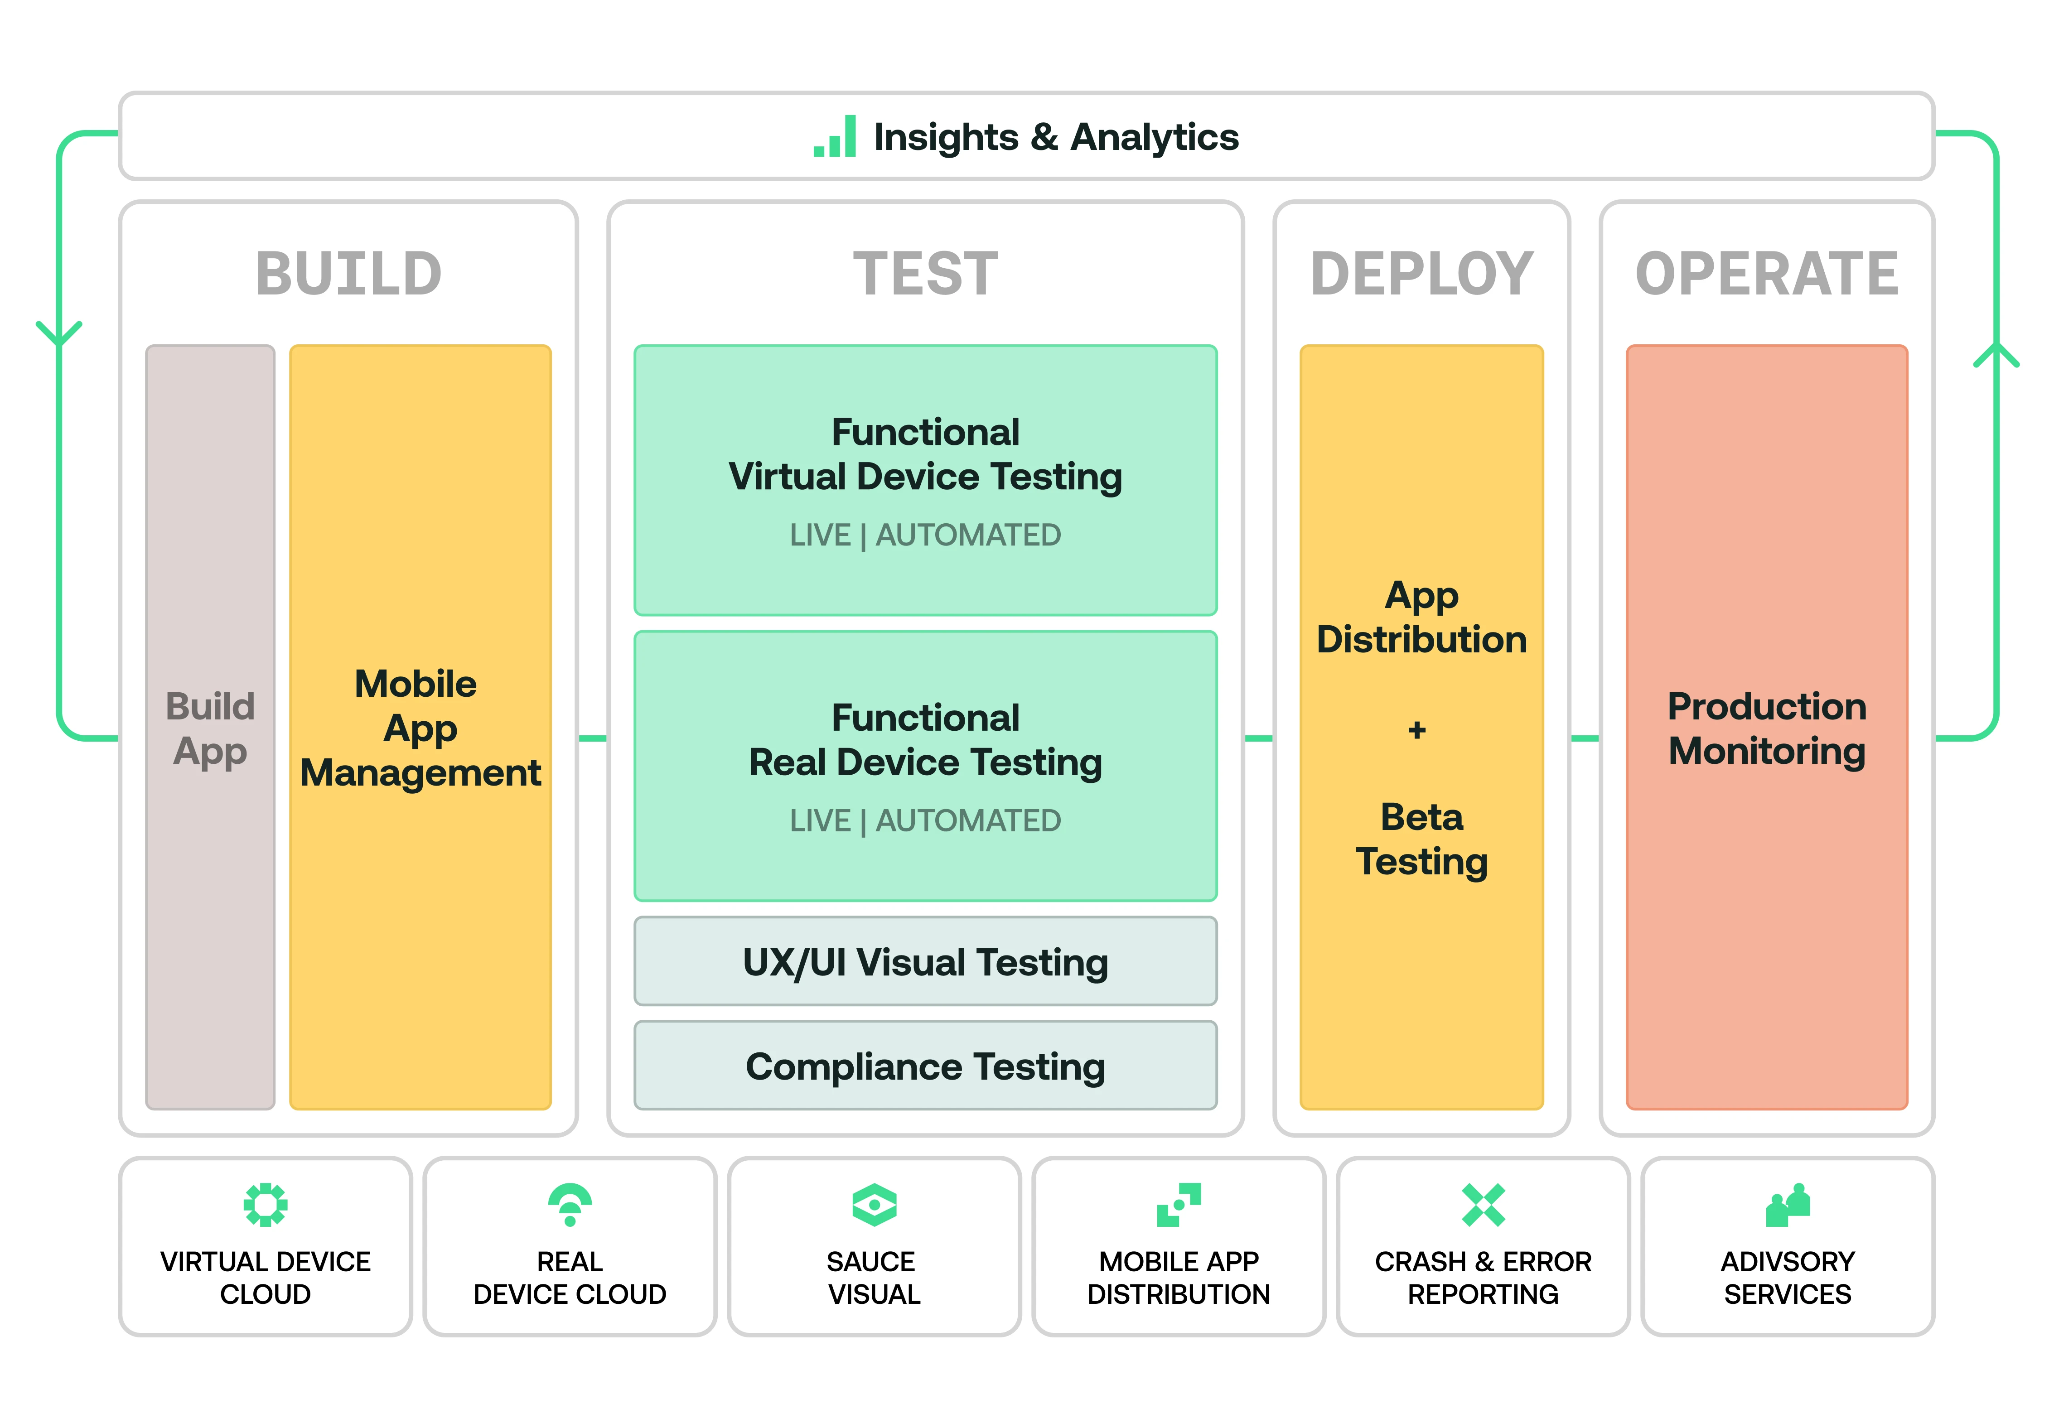Click the Virtual Device Cloud gear icon

coord(265,1205)
